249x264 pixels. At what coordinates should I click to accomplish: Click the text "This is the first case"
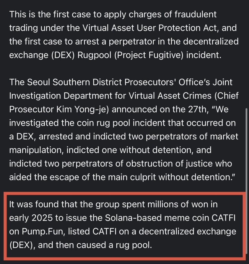tap(50, 14)
